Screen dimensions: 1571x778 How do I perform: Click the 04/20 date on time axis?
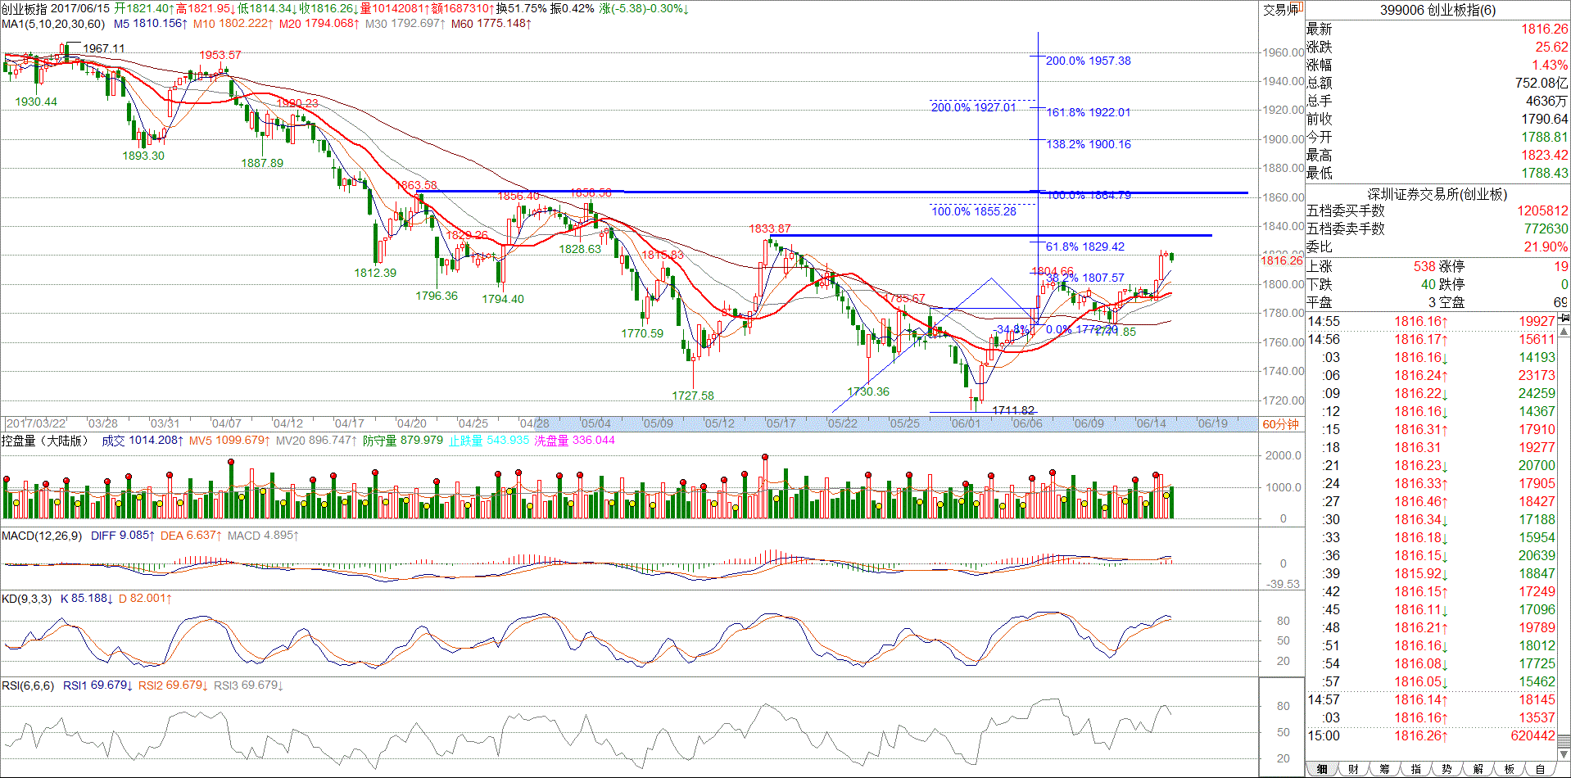[x=411, y=423]
